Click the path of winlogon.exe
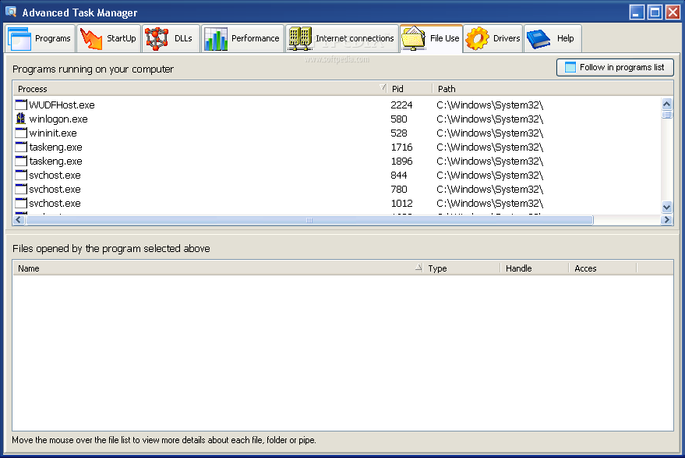685x458 pixels. point(489,119)
